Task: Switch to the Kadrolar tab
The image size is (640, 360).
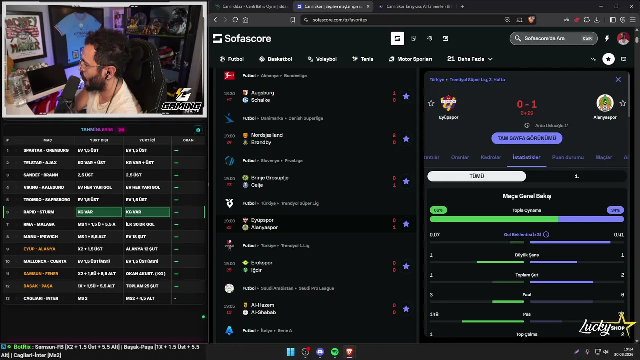Action: [491, 157]
